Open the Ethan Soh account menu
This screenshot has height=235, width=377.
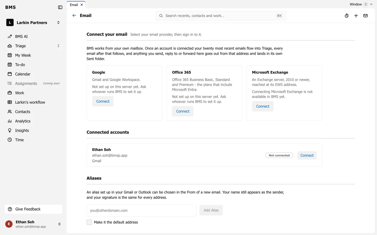coord(34,224)
